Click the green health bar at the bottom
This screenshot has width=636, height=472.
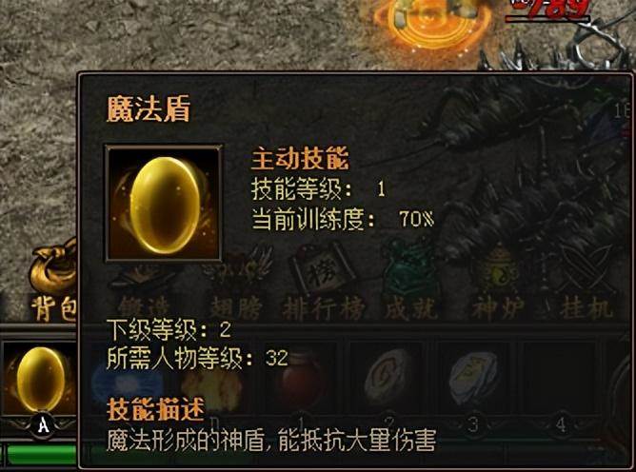41,454
